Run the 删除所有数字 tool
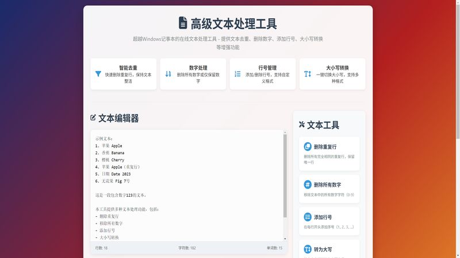 (x=329, y=188)
